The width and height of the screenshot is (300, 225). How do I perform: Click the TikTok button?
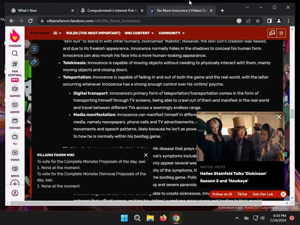[x=242, y=194]
